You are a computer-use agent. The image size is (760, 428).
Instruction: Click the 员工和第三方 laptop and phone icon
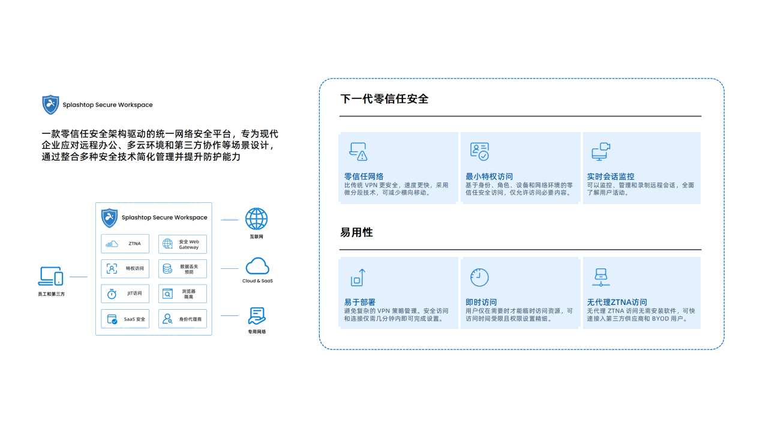click(x=51, y=276)
